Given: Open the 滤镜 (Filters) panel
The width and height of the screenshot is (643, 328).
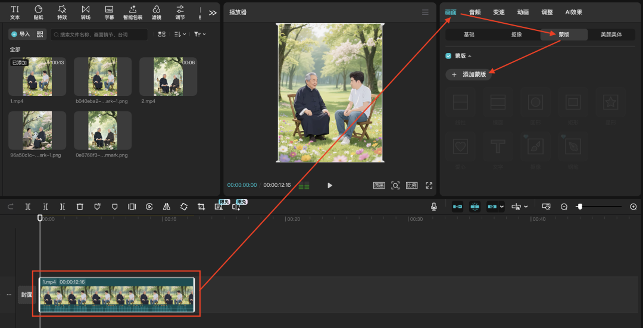Looking at the screenshot, I should pos(157,12).
